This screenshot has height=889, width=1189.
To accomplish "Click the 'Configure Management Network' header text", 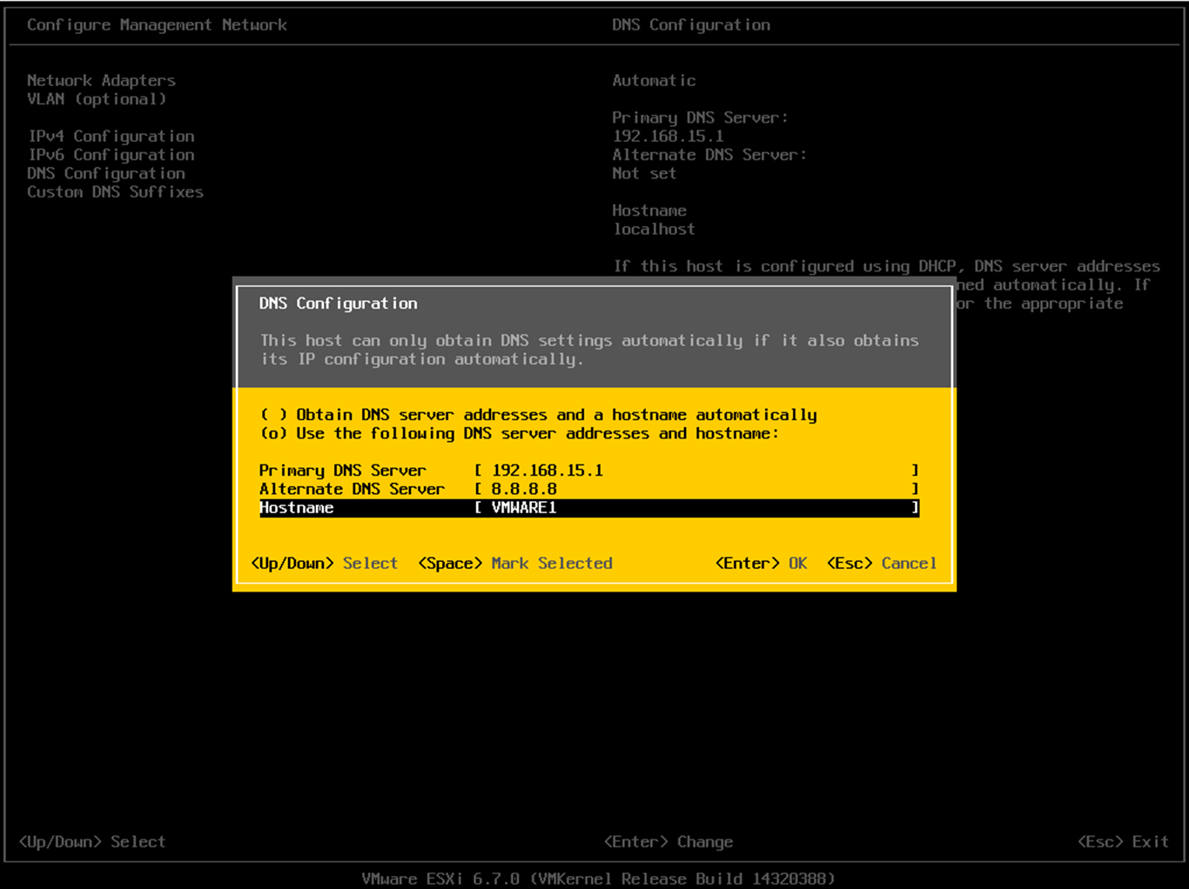I will (157, 25).
